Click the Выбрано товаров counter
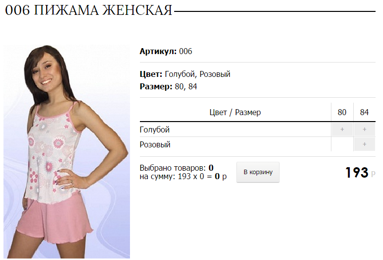Screen dimensions: 383x260 [x=177, y=168]
